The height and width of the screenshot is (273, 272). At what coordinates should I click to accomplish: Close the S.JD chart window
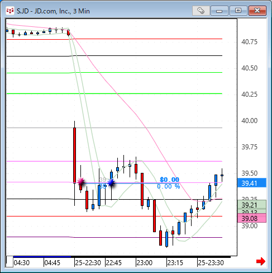(257, 11)
